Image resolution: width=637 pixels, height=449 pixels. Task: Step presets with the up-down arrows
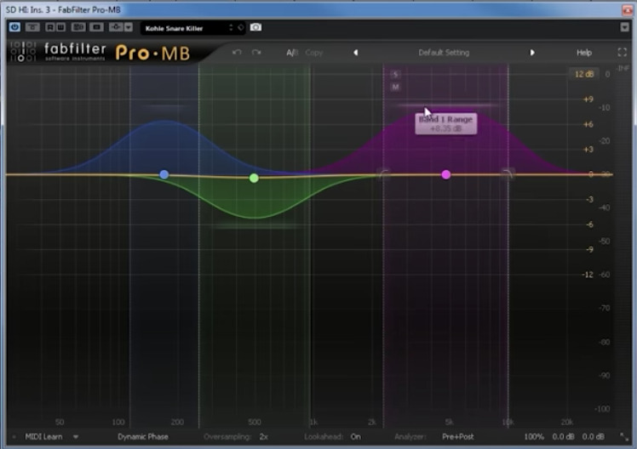231,27
